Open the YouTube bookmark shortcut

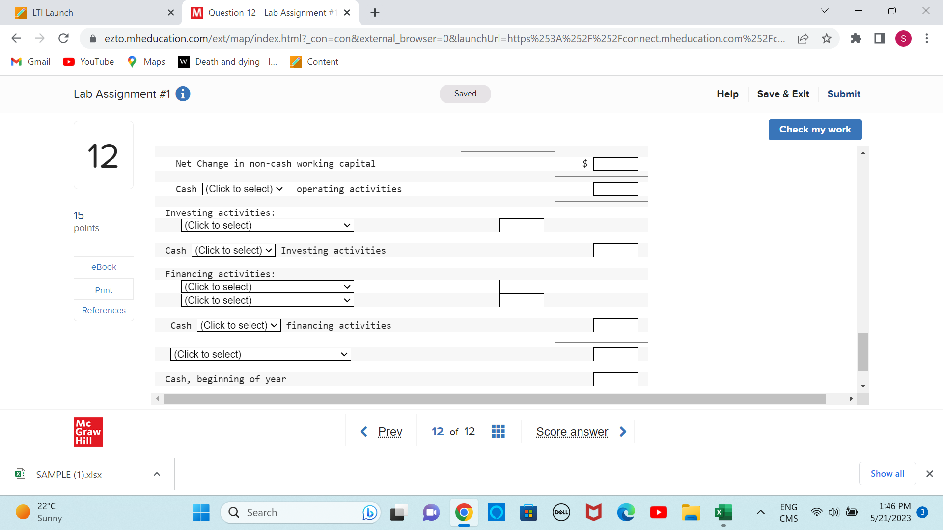click(88, 61)
